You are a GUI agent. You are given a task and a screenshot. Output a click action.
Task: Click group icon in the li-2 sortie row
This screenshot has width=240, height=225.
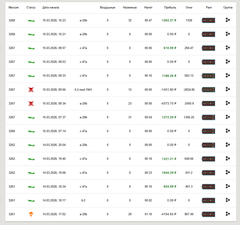point(227,200)
